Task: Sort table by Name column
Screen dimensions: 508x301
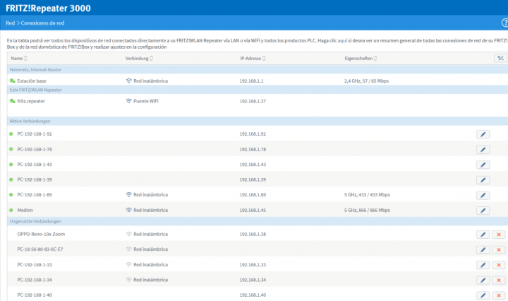Action: point(19,59)
